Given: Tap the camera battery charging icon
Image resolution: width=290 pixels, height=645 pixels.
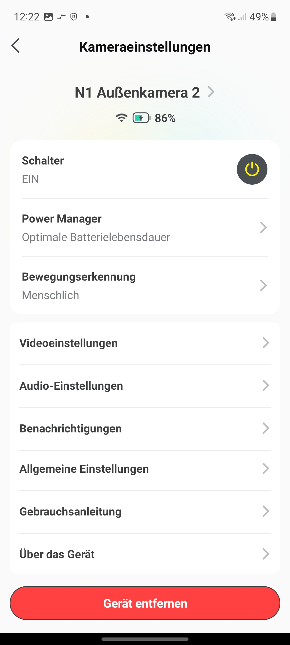Looking at the screenshot, I should tap(141, 118).
